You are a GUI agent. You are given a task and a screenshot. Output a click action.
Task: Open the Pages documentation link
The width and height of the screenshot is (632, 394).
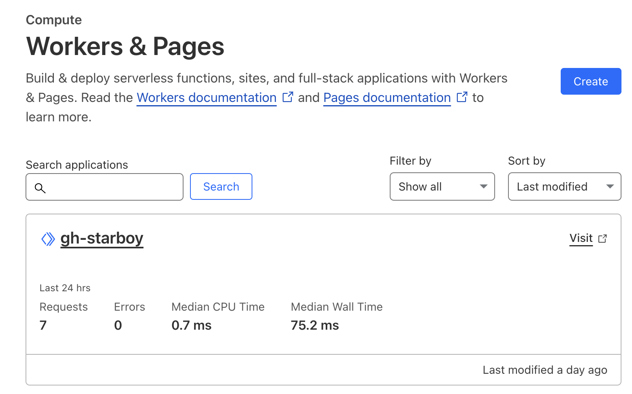(x=387, y=97)
